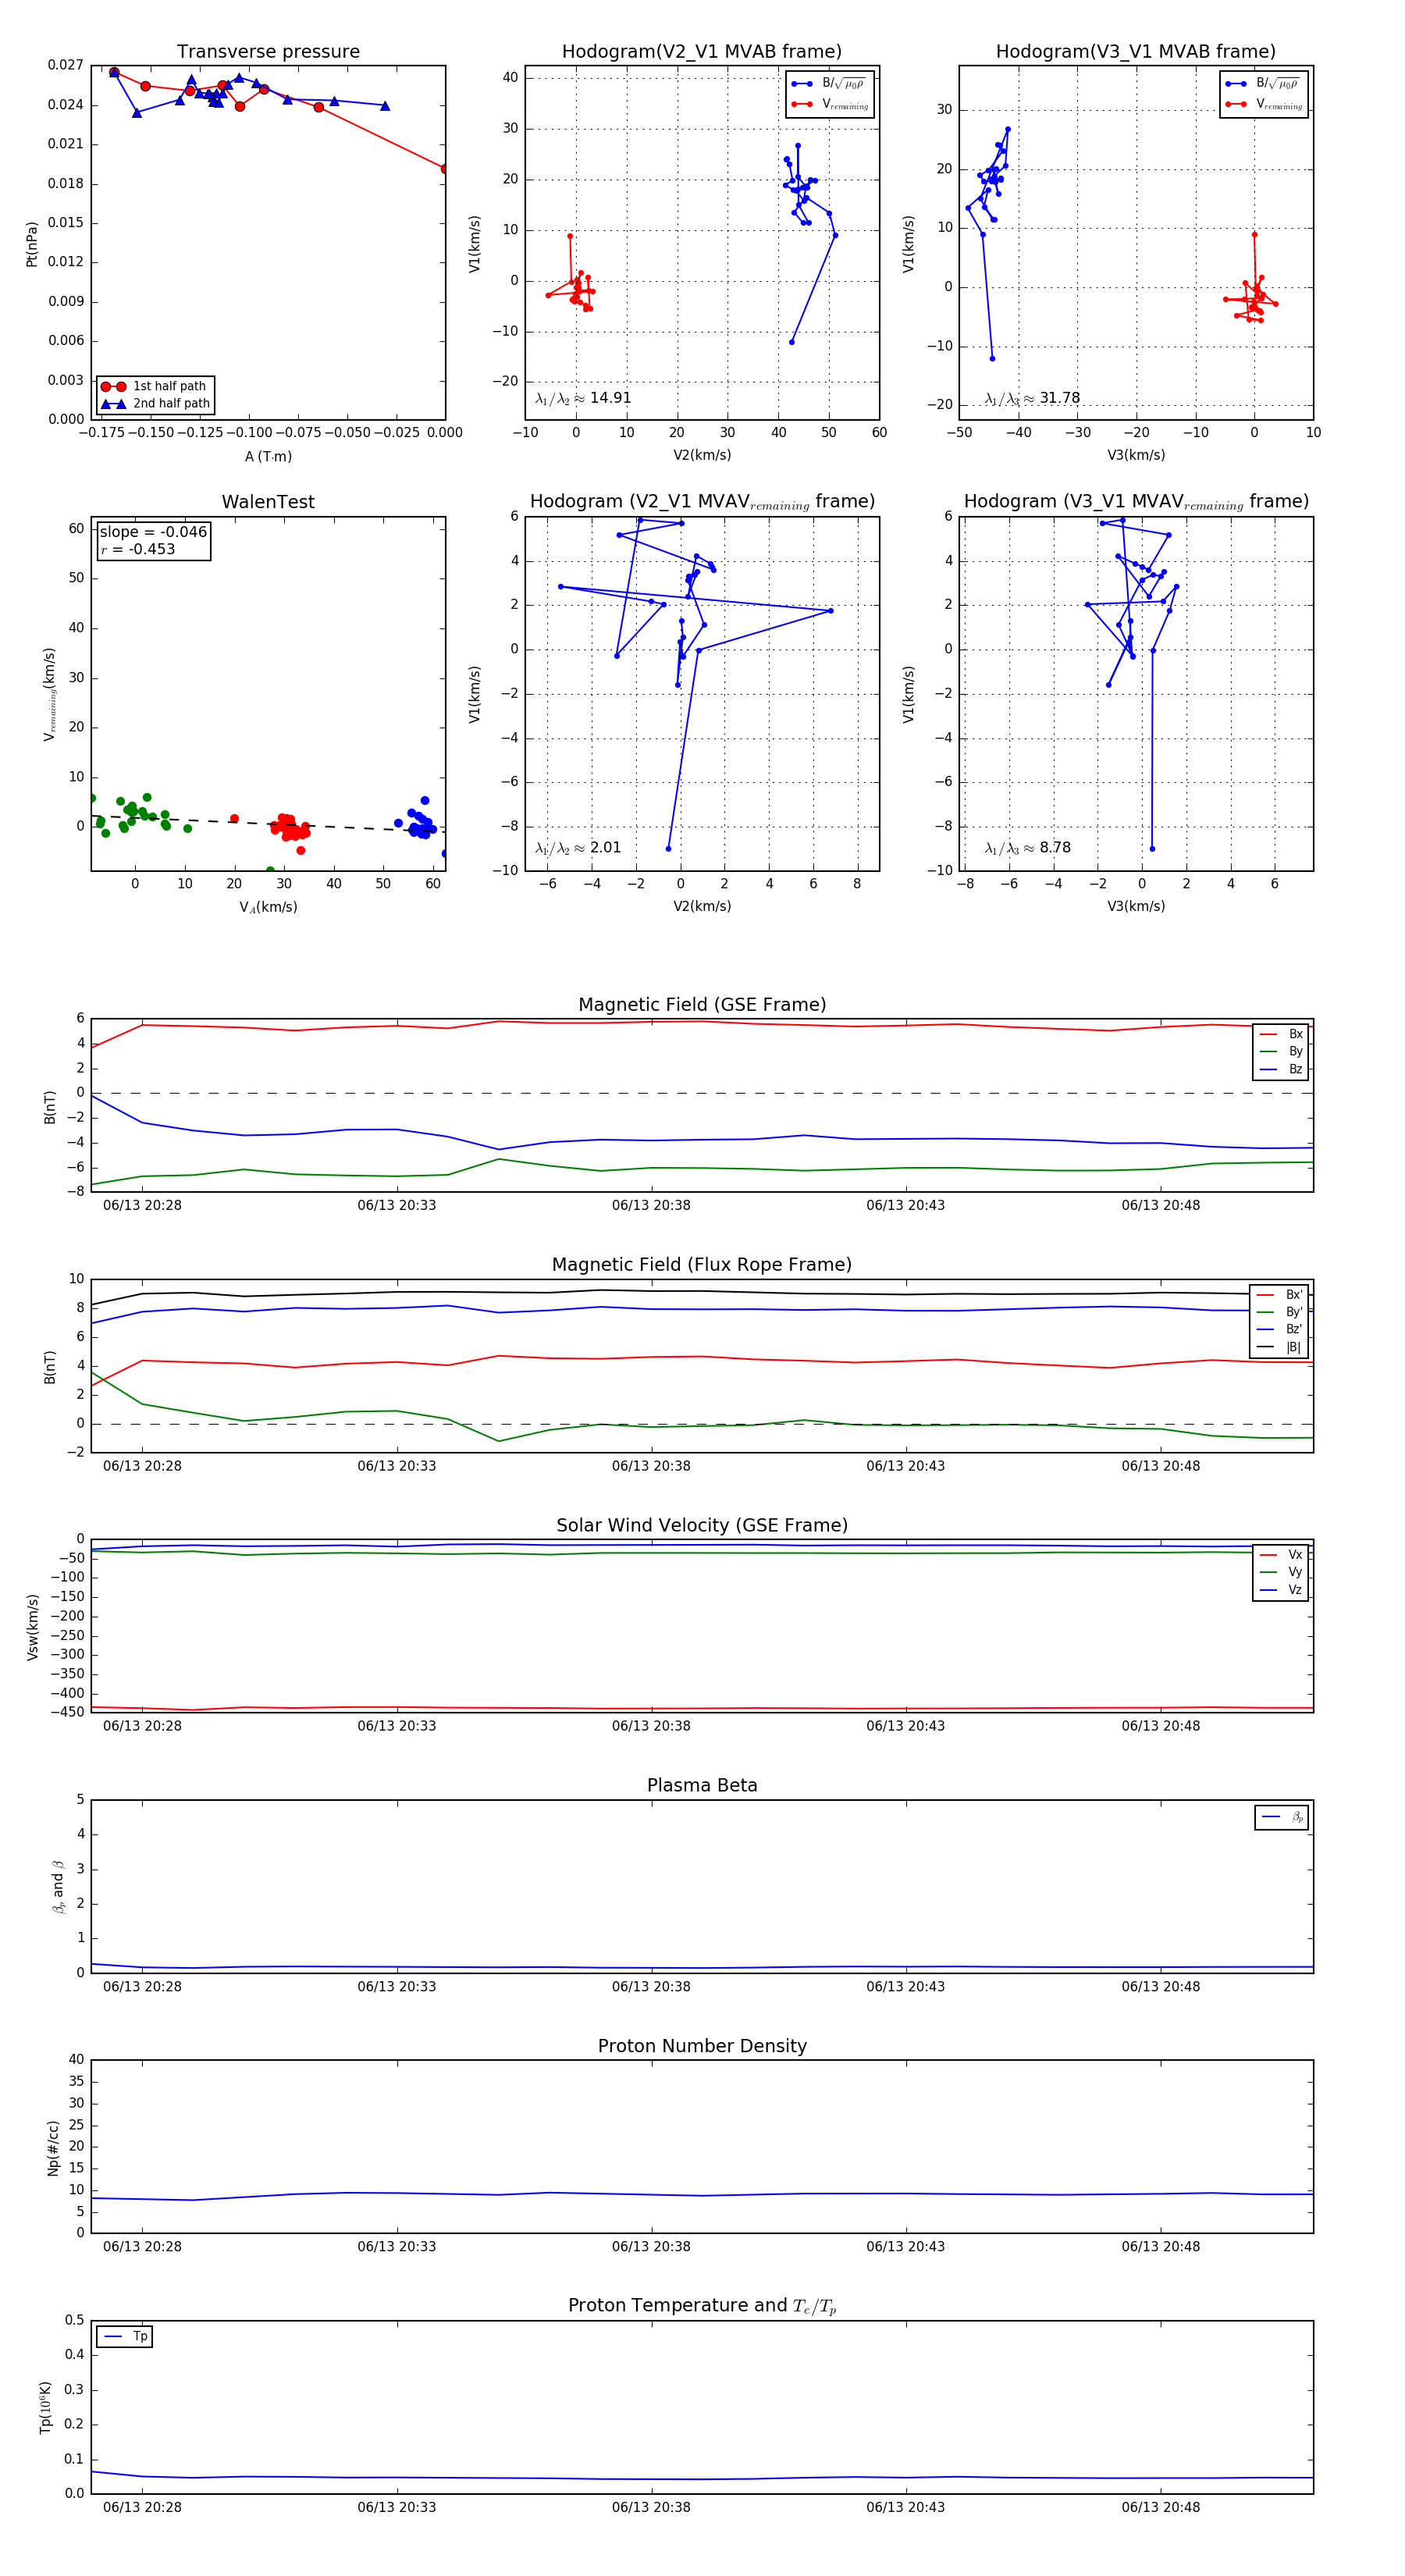Click '06/13 20:33' tick under Plasma Beta plot
Viewport: 1405px width, 2576px height.
click(397, 1986)
